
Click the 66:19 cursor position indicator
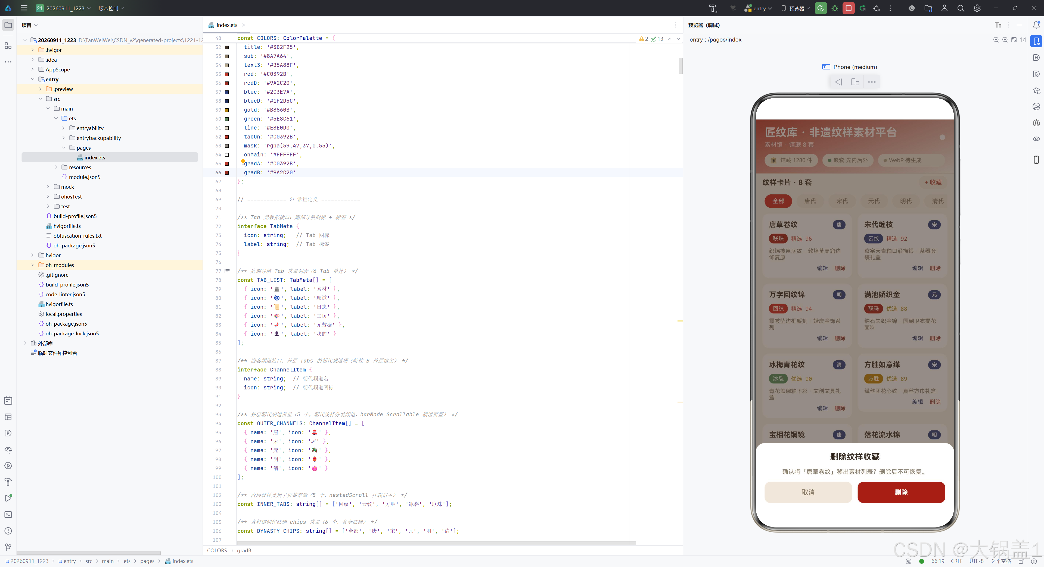938,561
